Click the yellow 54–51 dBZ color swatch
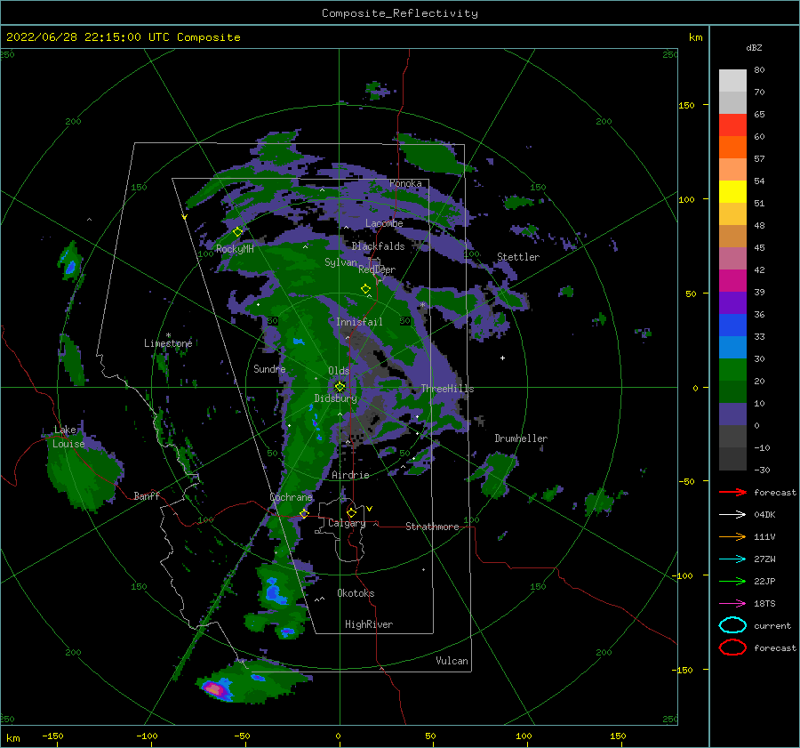Image resolution: width=800 pixels, height=748 pixels. click(732, 192)
